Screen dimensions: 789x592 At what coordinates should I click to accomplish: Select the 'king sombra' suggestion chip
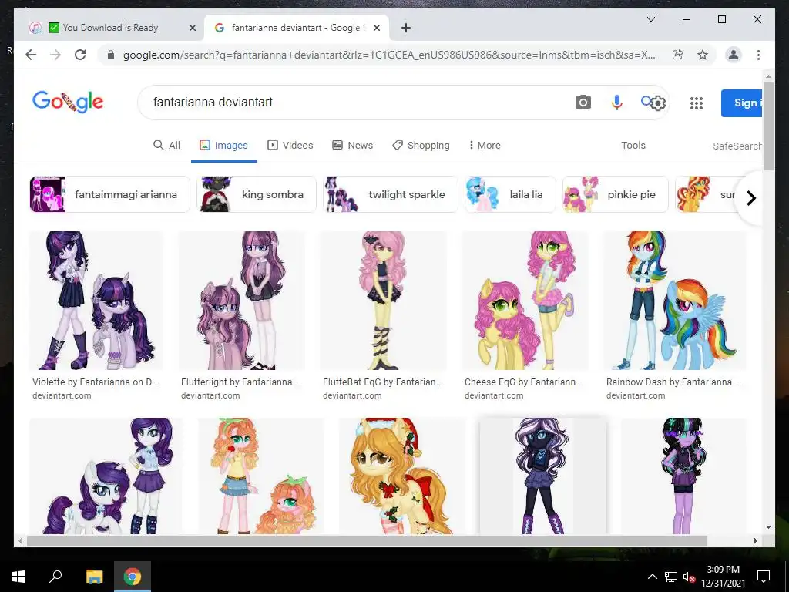click(257, 194)
